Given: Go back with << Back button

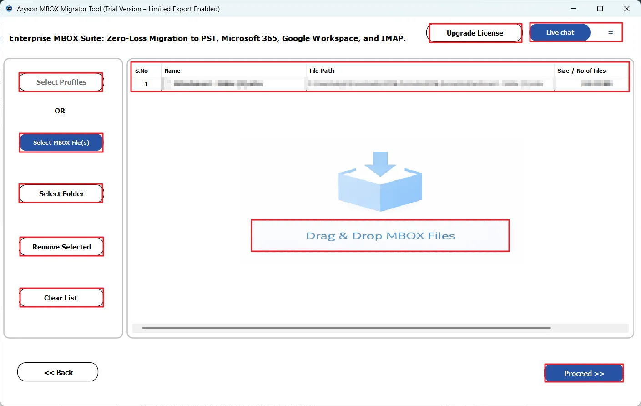Looking at the screenshot, I should [58, 372].
